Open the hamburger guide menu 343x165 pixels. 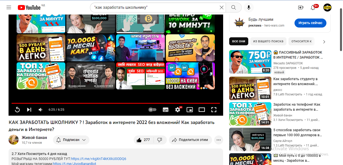tap(9, 8)
